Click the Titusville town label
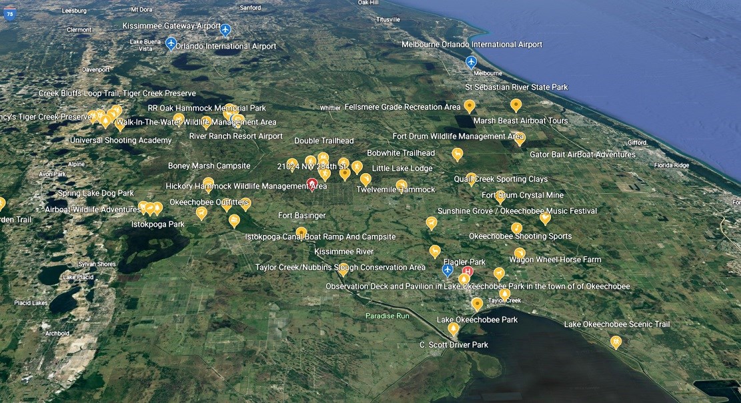741x403 pixels. pos(388,19)
